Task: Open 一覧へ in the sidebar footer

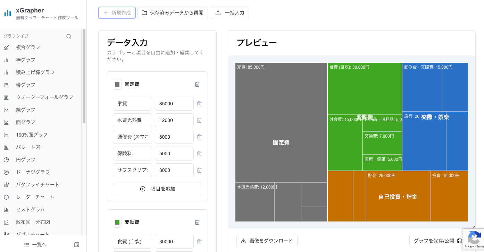Action: click(35, 244)
